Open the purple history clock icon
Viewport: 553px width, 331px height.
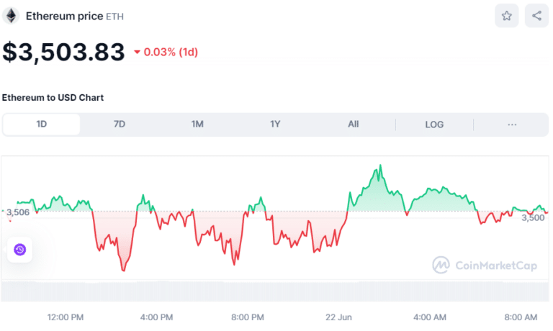(x=19, y=250)
